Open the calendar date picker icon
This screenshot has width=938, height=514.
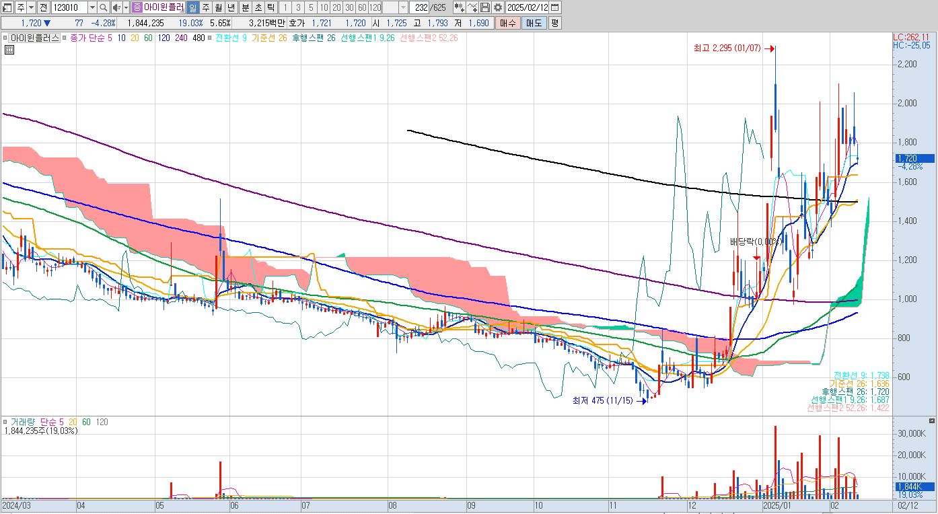[x=555, y=7]
